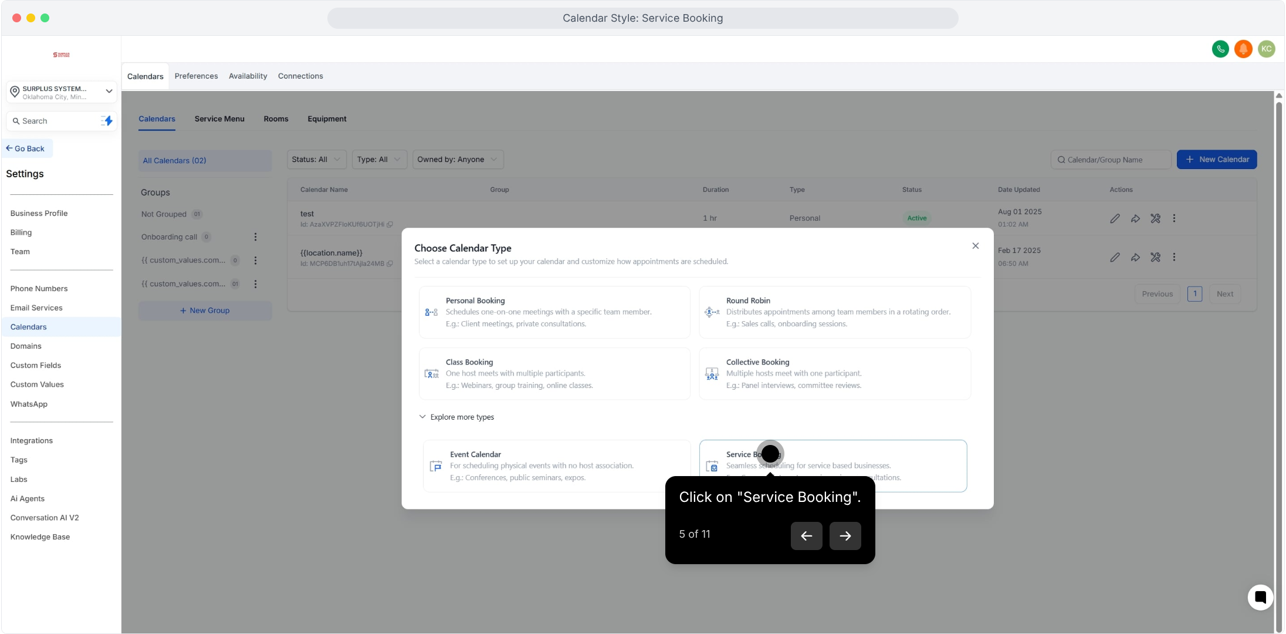The width and height of the screenshot is (1286, 634).
Task: Select the Round Robin calendar type
Action: tap(834, 312)
